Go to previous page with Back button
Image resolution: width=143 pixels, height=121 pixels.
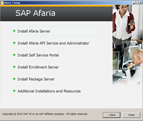[112, 115]
